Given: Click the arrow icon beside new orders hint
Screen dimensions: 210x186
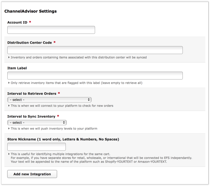Looking at the screenshot, I should tap(9, 106).
